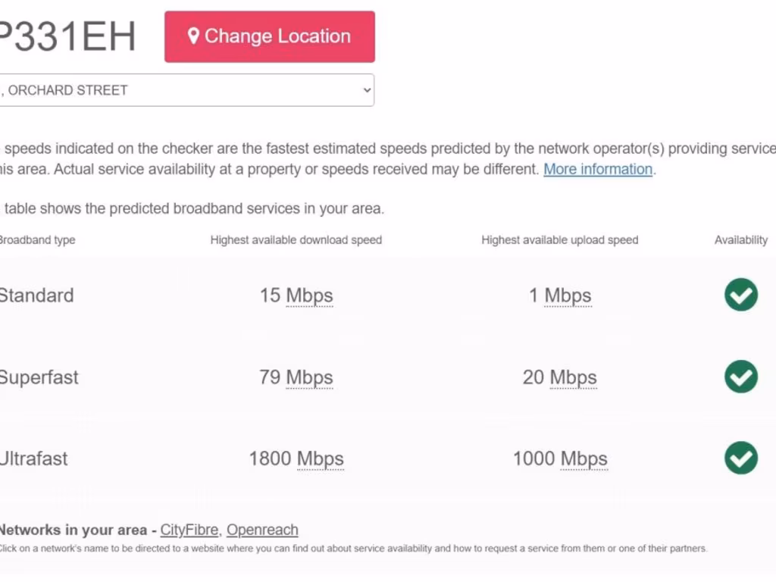Click the Availability column header
The image size is (776, 582).
pyautogui.click(x=740, y=240)
